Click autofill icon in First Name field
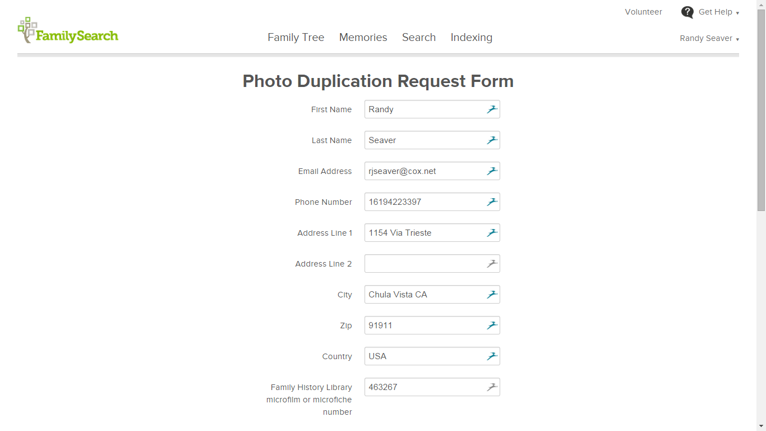 (x=492, y=109)
